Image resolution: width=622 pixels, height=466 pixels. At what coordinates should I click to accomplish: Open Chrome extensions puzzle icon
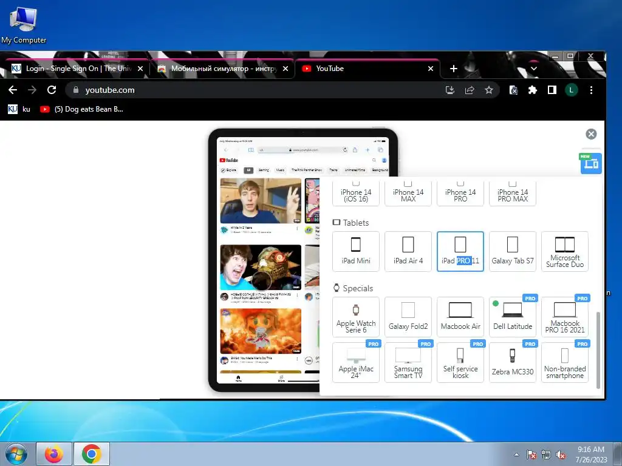click(532, 90)
